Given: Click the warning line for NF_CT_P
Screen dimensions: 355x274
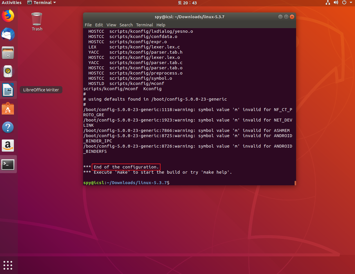Looking at the screenshot, I should click(188, 110).
